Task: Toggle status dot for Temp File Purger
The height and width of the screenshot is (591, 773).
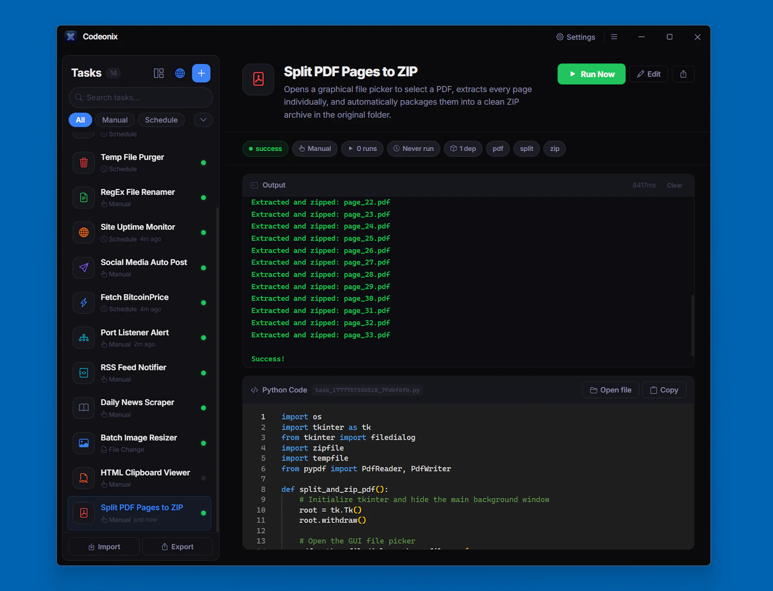Action: coord(203,163)
